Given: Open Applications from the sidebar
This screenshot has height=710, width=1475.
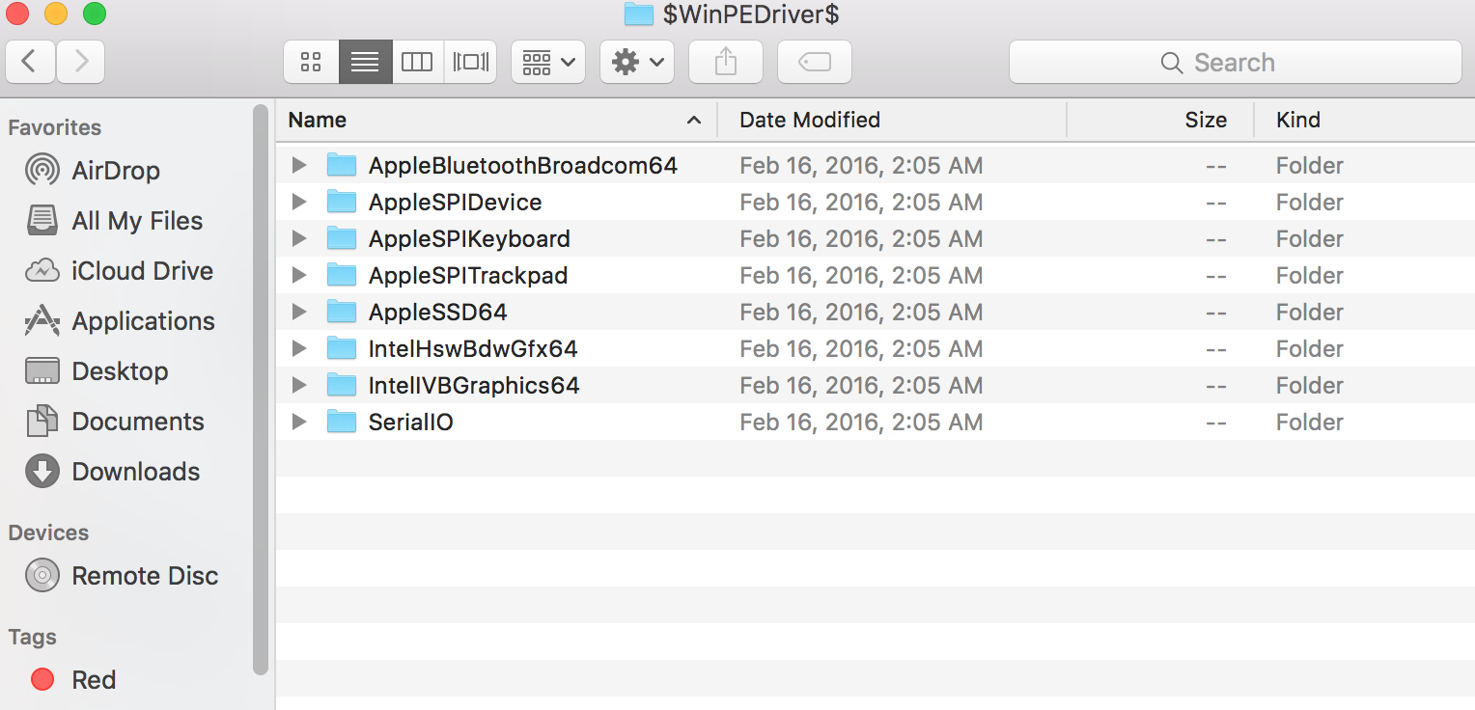Looking at the screenshot, I should [x=120, y=321].
